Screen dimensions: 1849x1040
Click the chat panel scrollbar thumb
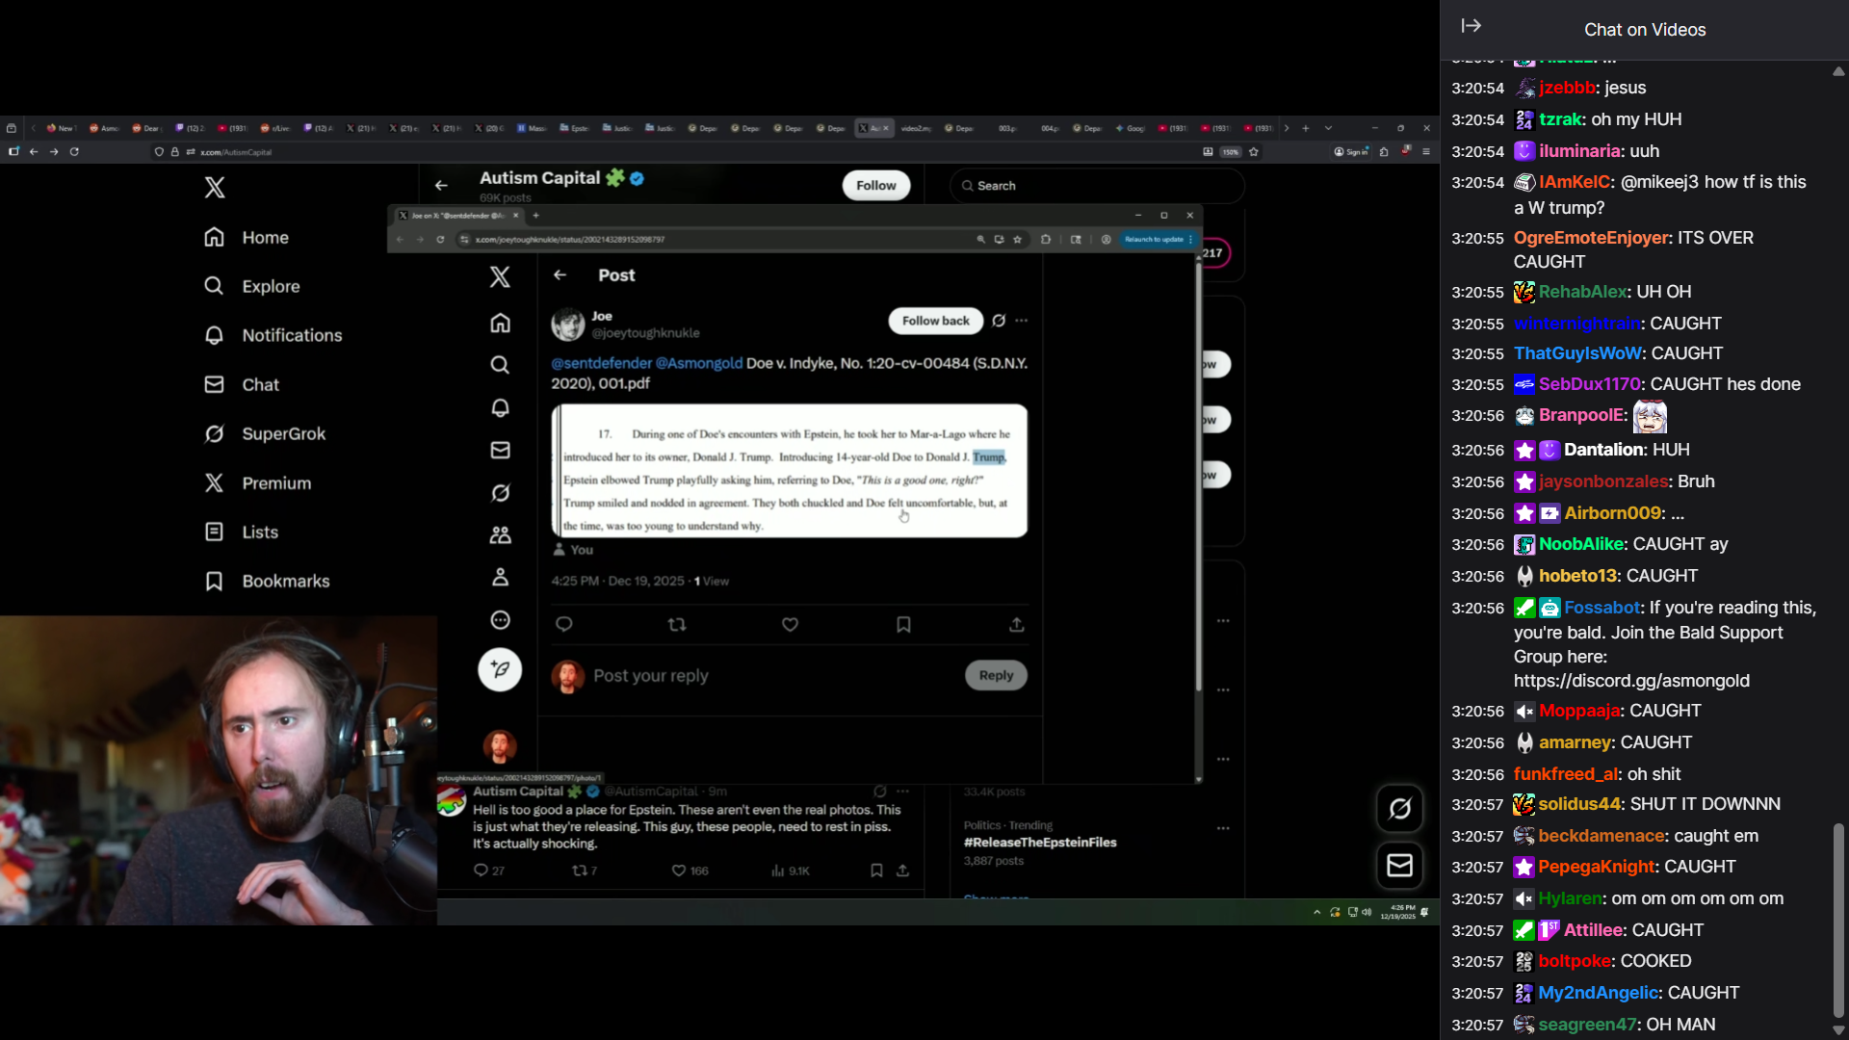click(1837, 920)
